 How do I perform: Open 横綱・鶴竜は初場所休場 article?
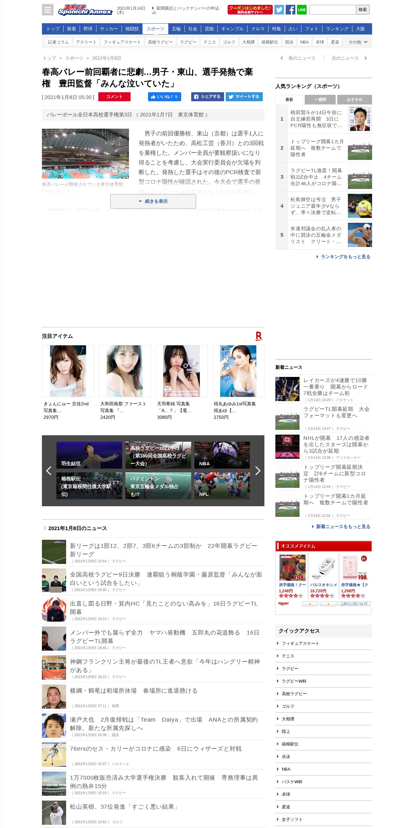(x=153, y=696)
